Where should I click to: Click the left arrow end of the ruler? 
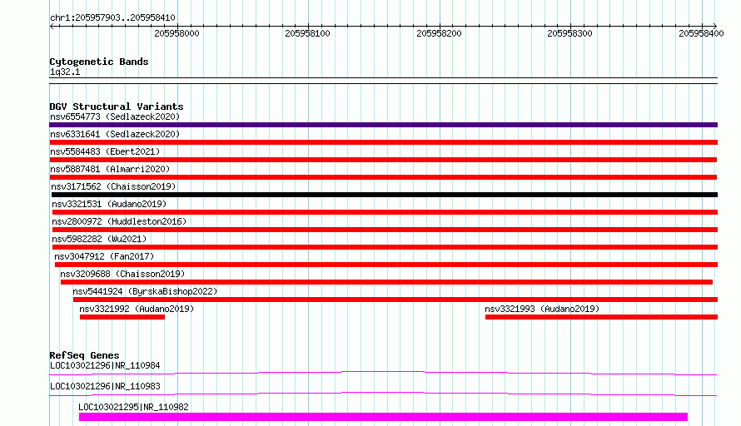52,26
